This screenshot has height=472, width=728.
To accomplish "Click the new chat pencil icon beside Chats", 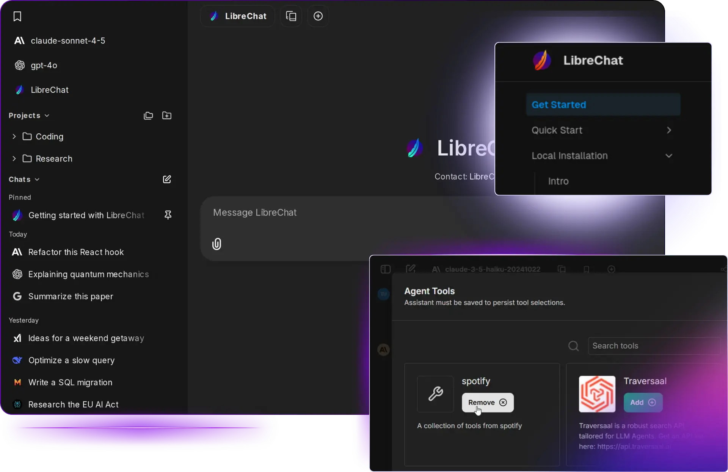I will click(x=167, y=179).
